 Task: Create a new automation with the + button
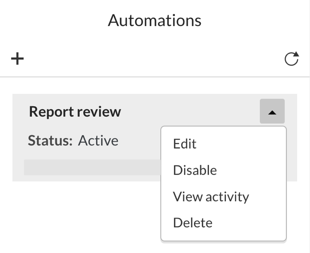pyautogui.click(x=17, y=59)
